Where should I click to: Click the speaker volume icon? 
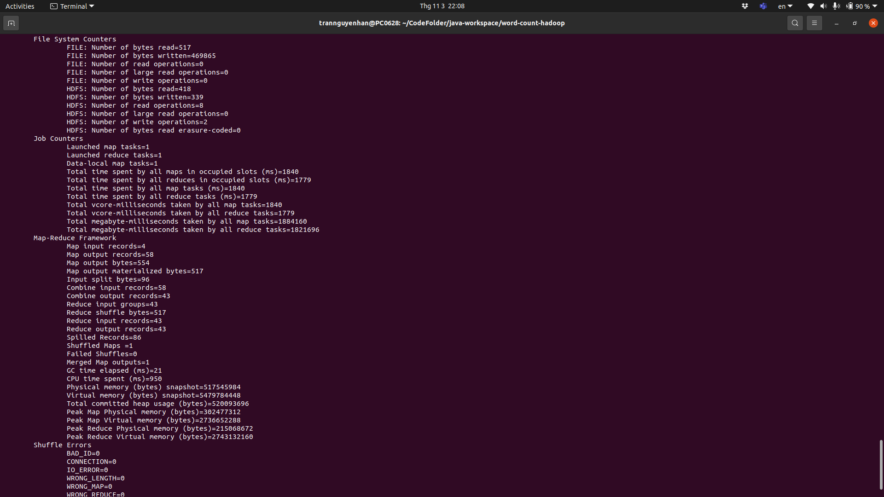click(x=823, y=6)
